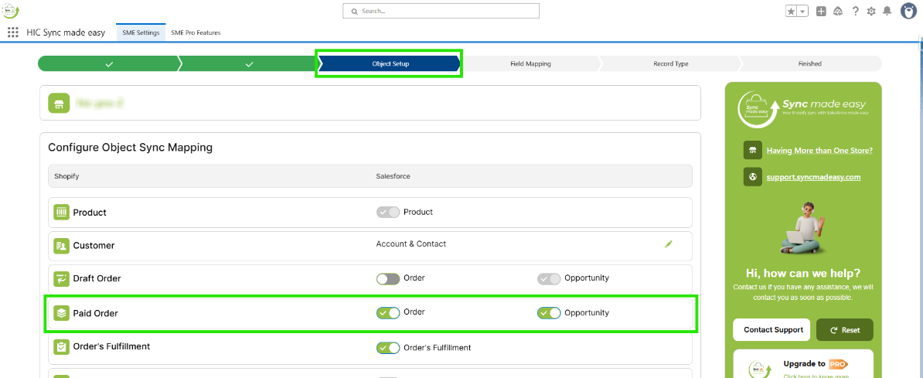Open the user profile avatar

909,11
